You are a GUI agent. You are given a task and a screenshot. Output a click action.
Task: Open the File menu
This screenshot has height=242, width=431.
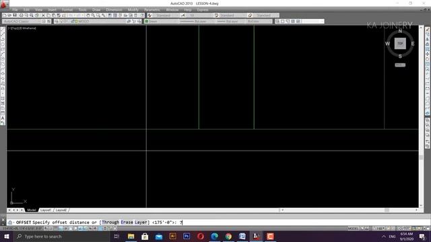click(15, 9)
